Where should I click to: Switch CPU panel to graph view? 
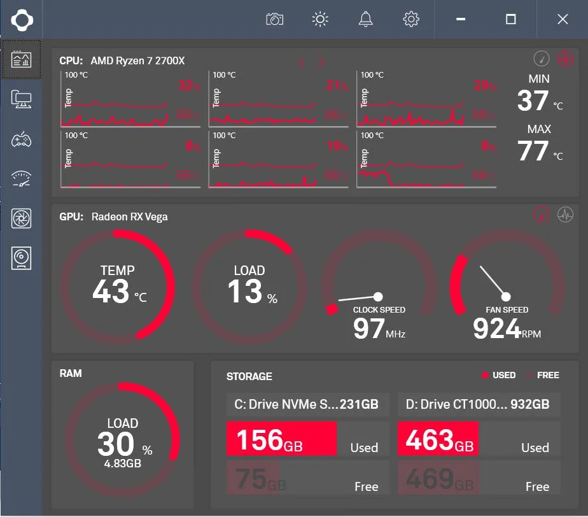point(565,59)
